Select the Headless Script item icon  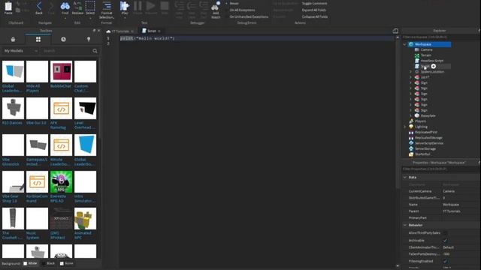tap(417, 61)
